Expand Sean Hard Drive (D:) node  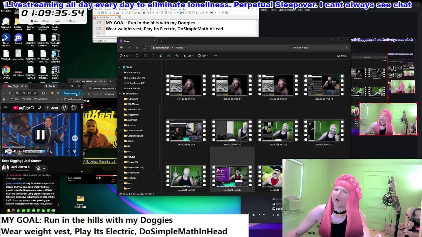click(121, 78)
